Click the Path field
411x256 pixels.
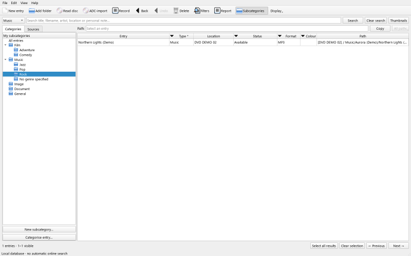tap(227, 29)
